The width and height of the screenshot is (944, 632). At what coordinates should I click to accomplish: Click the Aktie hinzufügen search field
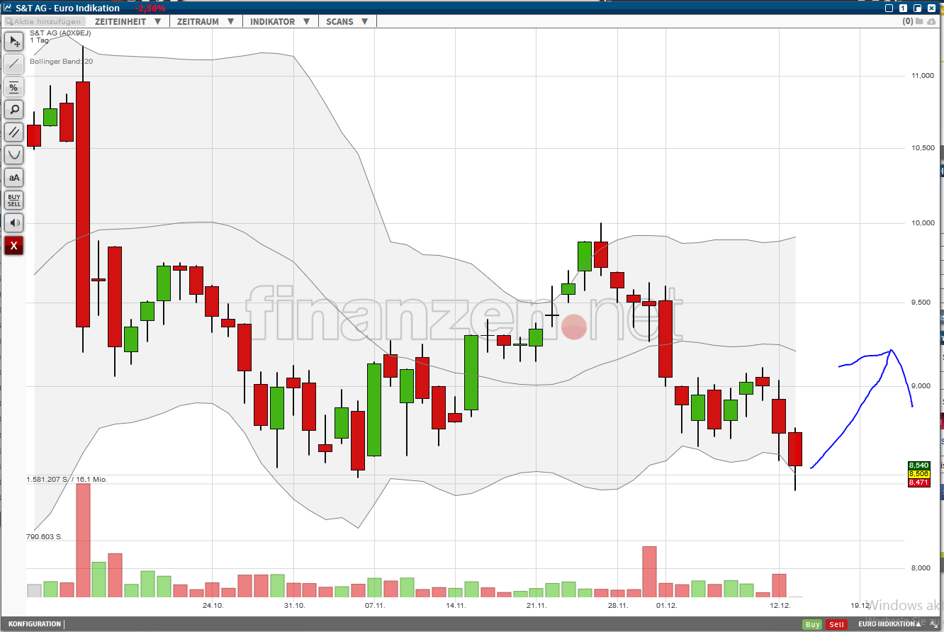pos(44,21)
